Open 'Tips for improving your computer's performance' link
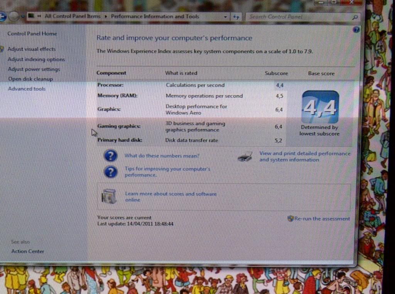 167,172
